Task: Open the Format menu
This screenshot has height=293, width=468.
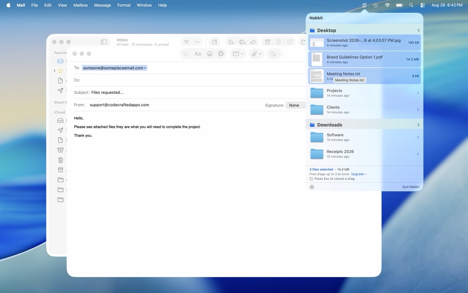Action: pos(124,5)
